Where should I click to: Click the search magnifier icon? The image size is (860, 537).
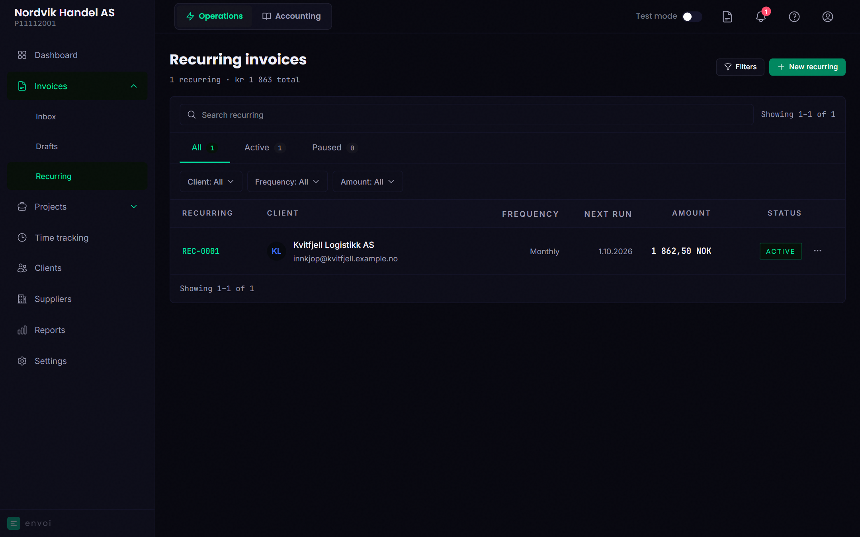click(x=192, y=115)
